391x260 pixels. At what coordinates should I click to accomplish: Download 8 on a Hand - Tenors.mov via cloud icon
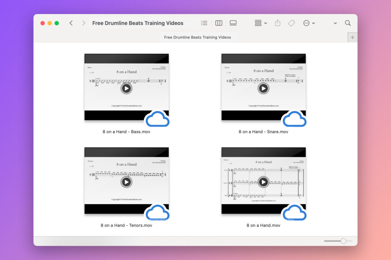coord(158,213)
